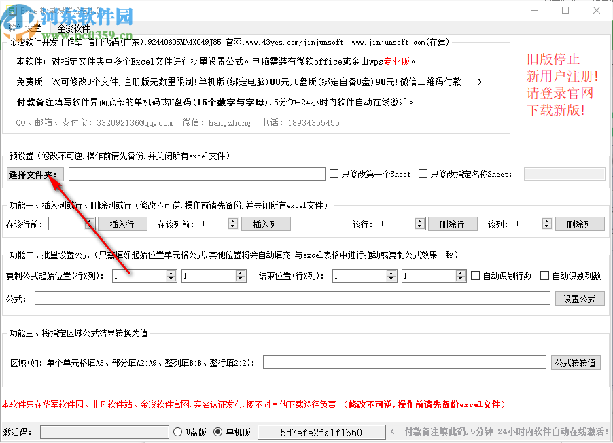
Task: Click the 公式转值 button
Action: coord(575,362)
